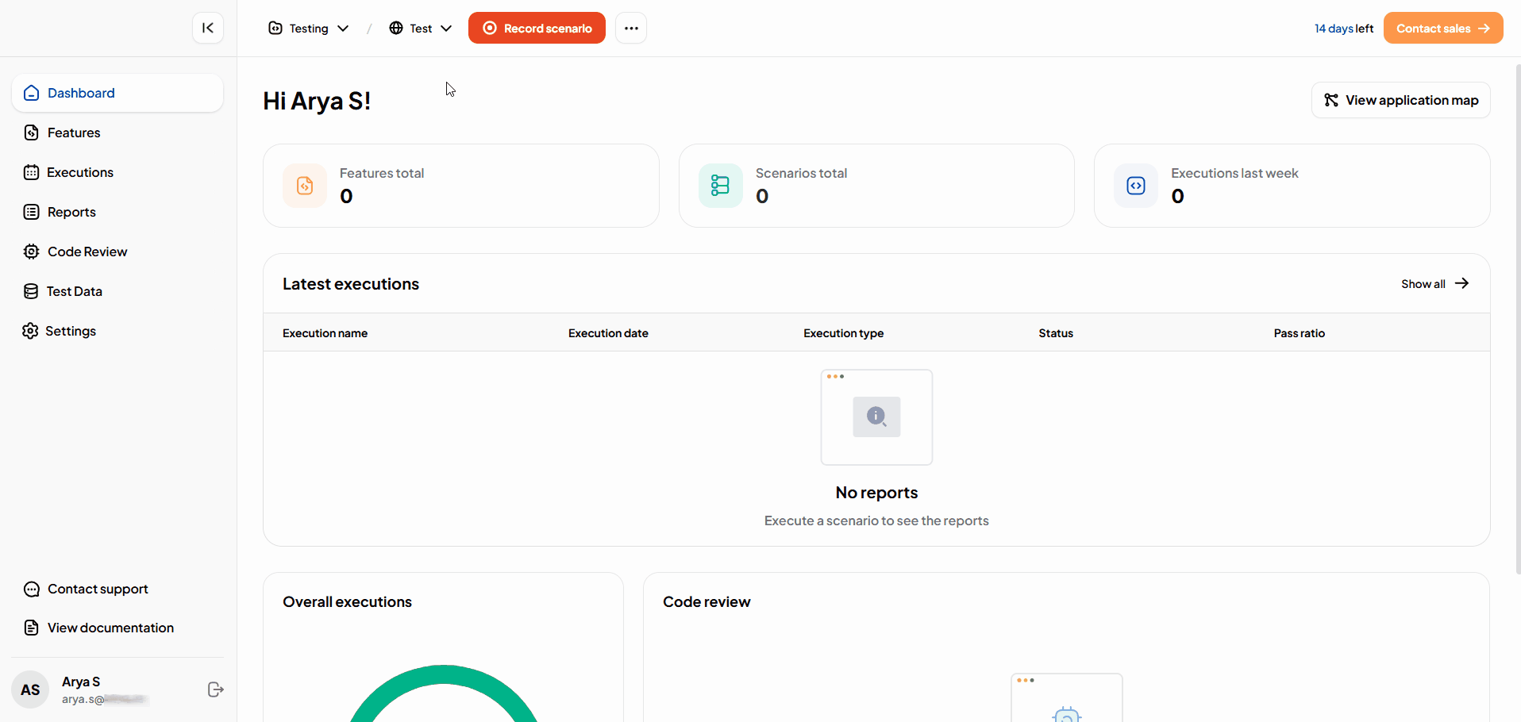This screenshot has width=1521, height=722.
Task: Go to Features page in sidebar
Action: [x=74, y=132]
